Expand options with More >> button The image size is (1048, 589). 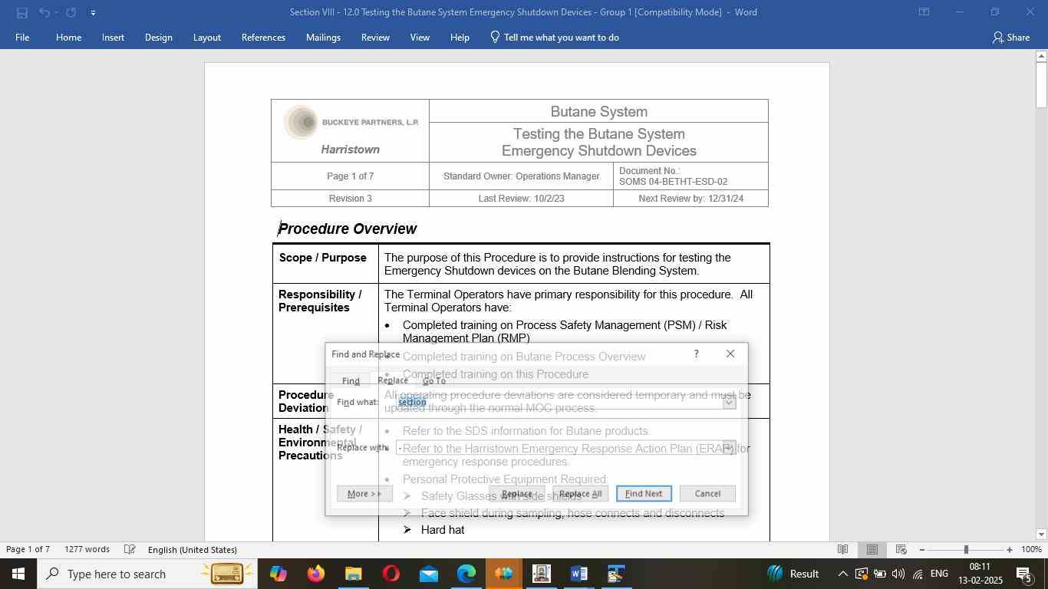pos(364,493)
